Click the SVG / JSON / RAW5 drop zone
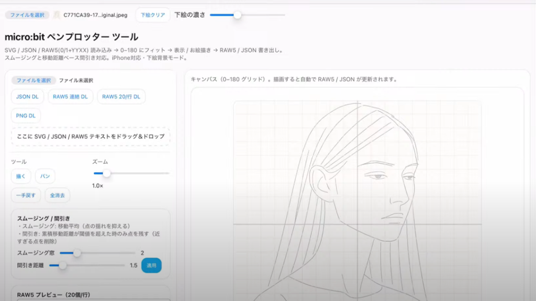 tap(91, 137)
